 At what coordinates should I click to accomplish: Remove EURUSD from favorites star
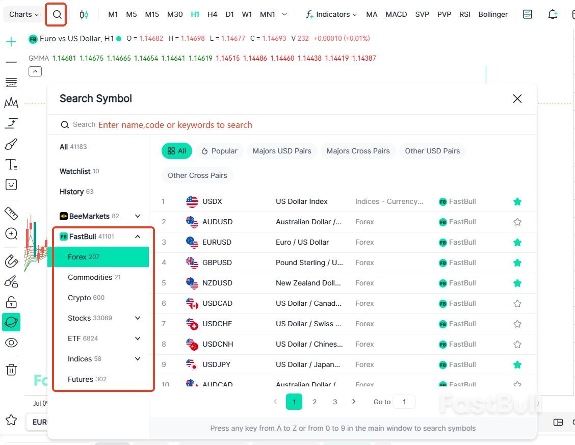click(517, 242)
